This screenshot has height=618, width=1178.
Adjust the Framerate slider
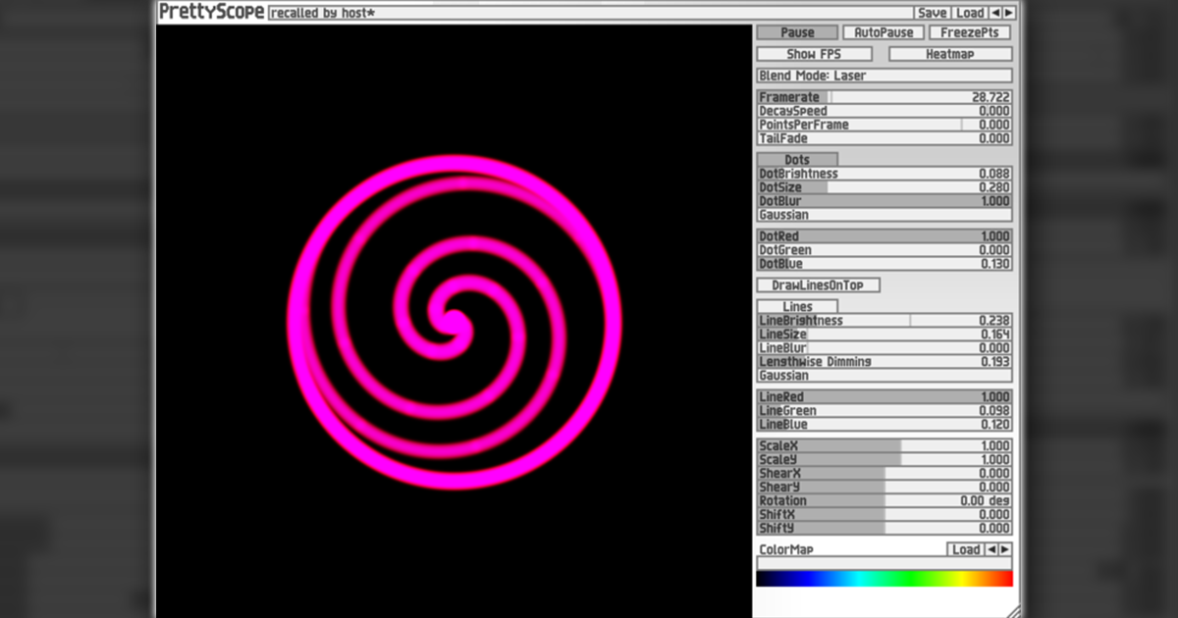[x=883, y=97]
